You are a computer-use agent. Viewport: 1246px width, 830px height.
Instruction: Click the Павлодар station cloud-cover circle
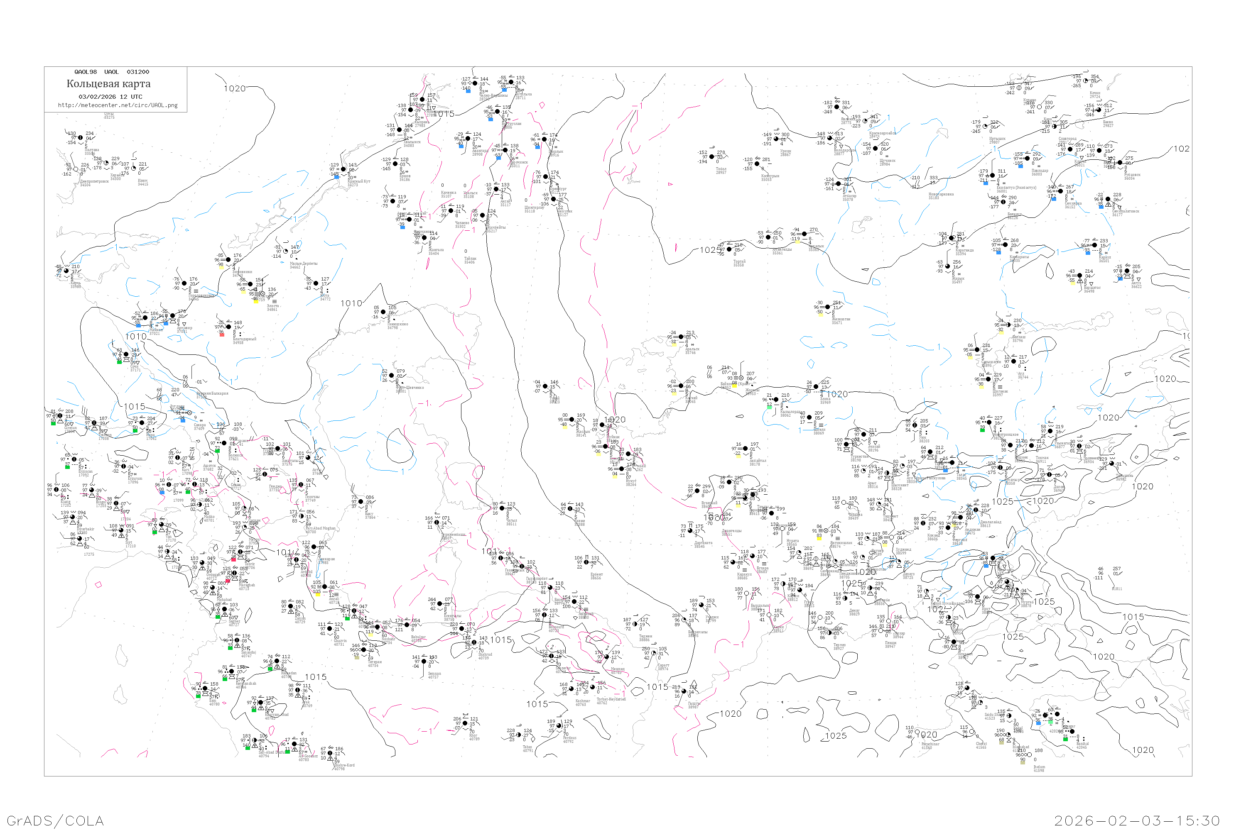coord(1027,158)
